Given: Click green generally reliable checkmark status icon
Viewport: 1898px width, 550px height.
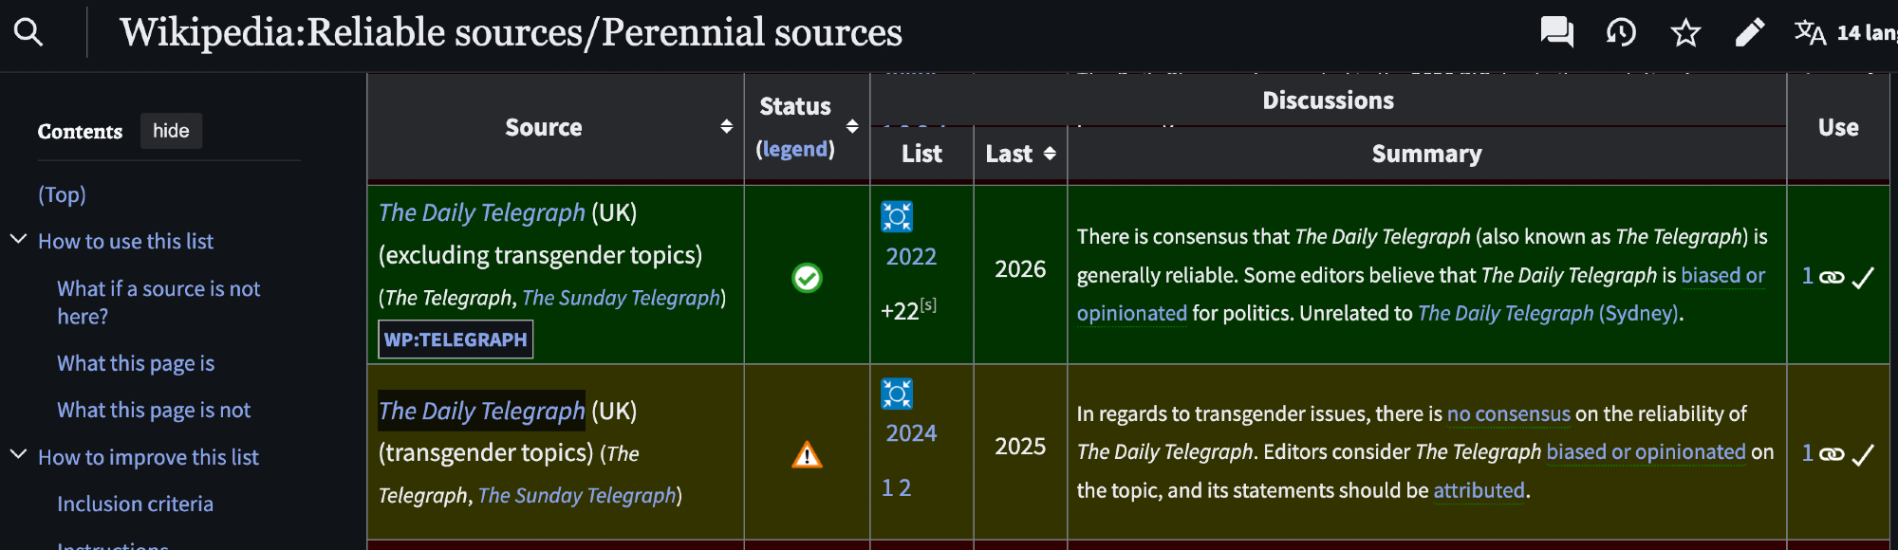Looking at the screenshot, I should [807, 278].
